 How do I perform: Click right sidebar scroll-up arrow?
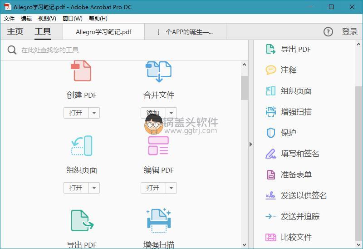[358, 44]
